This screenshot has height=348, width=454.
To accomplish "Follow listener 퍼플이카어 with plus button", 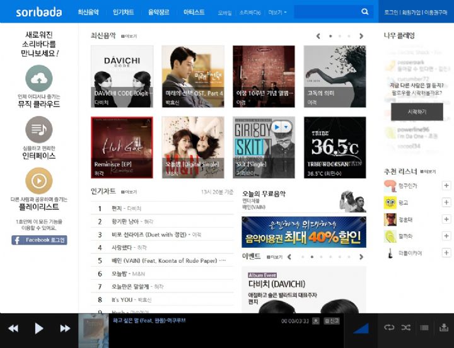I will pos(446,253).
